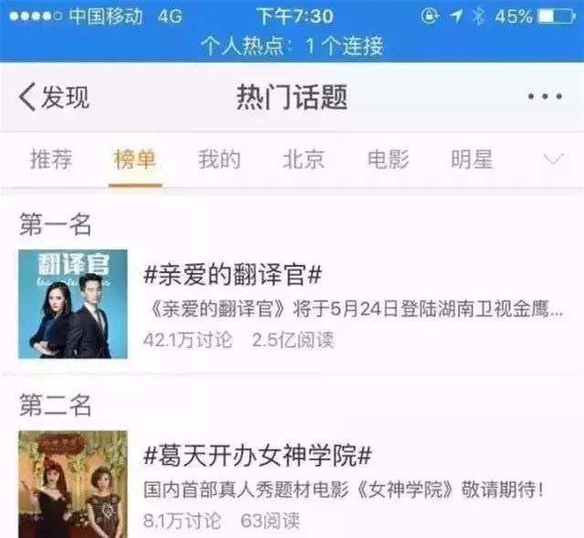The image size is (584, 538).
Task: Tap the personal hotspot connection banner
Action: (292, 47)
